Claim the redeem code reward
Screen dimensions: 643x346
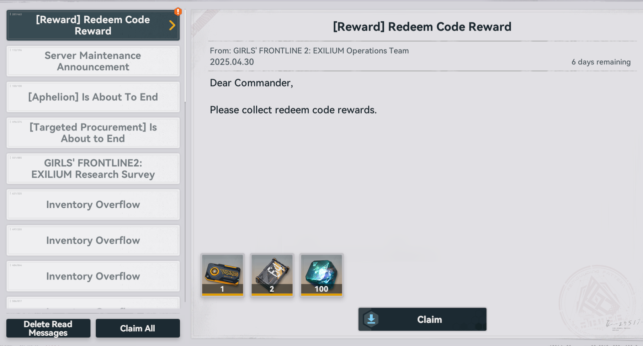(422, 319)
